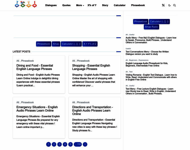Viewport: 190px width, 150px height.
Task: Click the Xmas Radio button
Action: coord(151,27)
